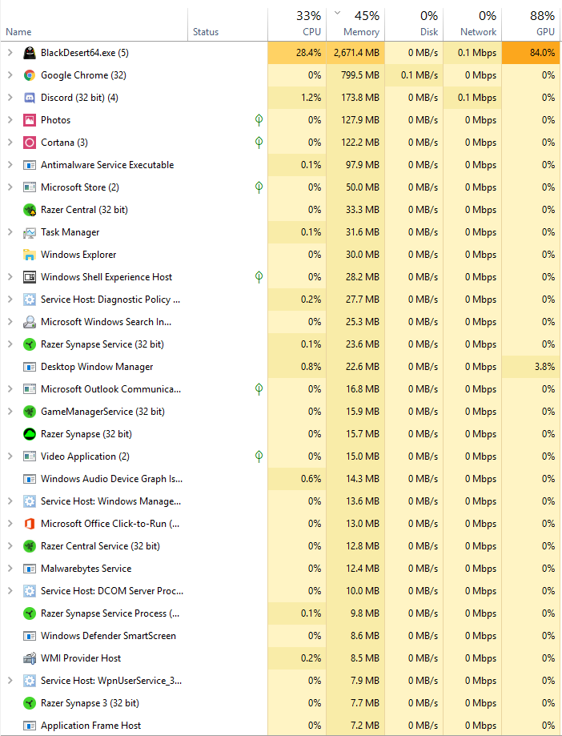Image resolution: width=562 pixels, height=736 pixels.
Task: Click the Microsoft Office Click-to-Run icon
Action: point(30,524)
